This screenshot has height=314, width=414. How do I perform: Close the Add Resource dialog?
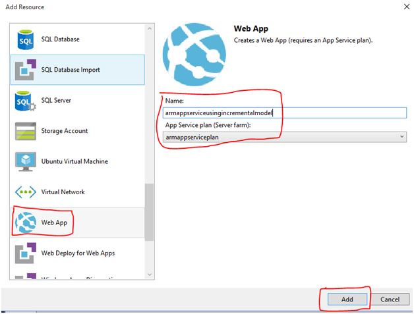[407, 7]
